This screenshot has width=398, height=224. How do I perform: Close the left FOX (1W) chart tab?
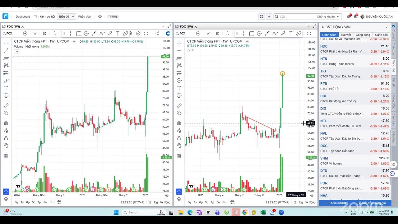click(22, 27)
